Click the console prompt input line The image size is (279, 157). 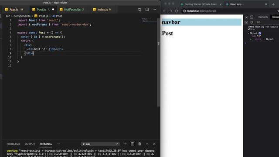point(262,43)
